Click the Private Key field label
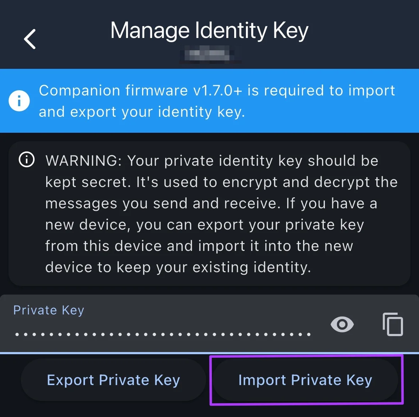Image resolution: width=419 pixels, height=417 pixels. click(49, 310)
